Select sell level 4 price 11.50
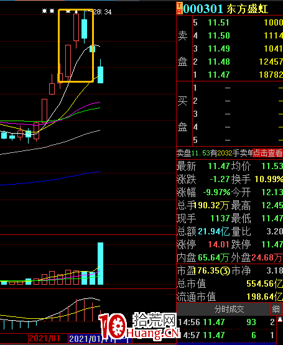283x345 pixels. (219, 35)
